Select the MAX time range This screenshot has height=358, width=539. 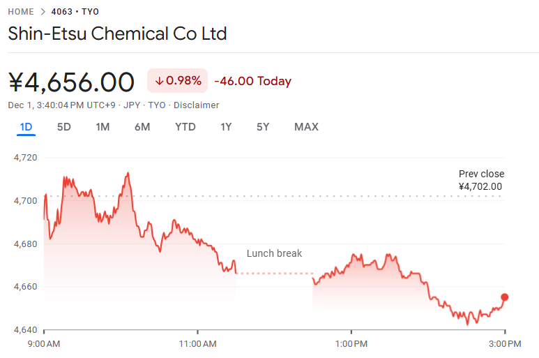point(306,126)
